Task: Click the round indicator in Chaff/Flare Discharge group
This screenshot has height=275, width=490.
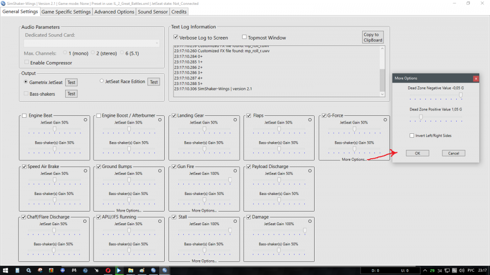Action: pos(85,221)
